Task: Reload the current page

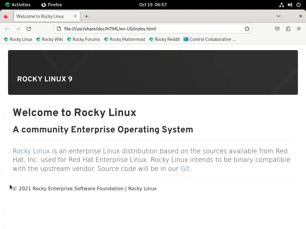Action: [x=29, y=29]
